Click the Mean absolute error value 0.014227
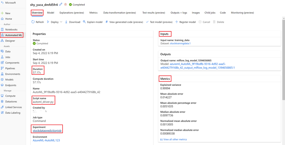The width and height of the screenshot is (285, 145). (166, 97)
